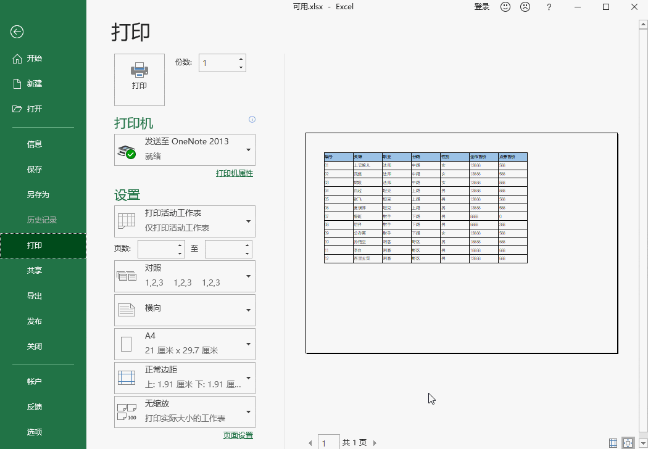The height and width of the screenshot is (449, 648).
Task: Select 帐户 in the sidebar
Action: coord(43,381)
